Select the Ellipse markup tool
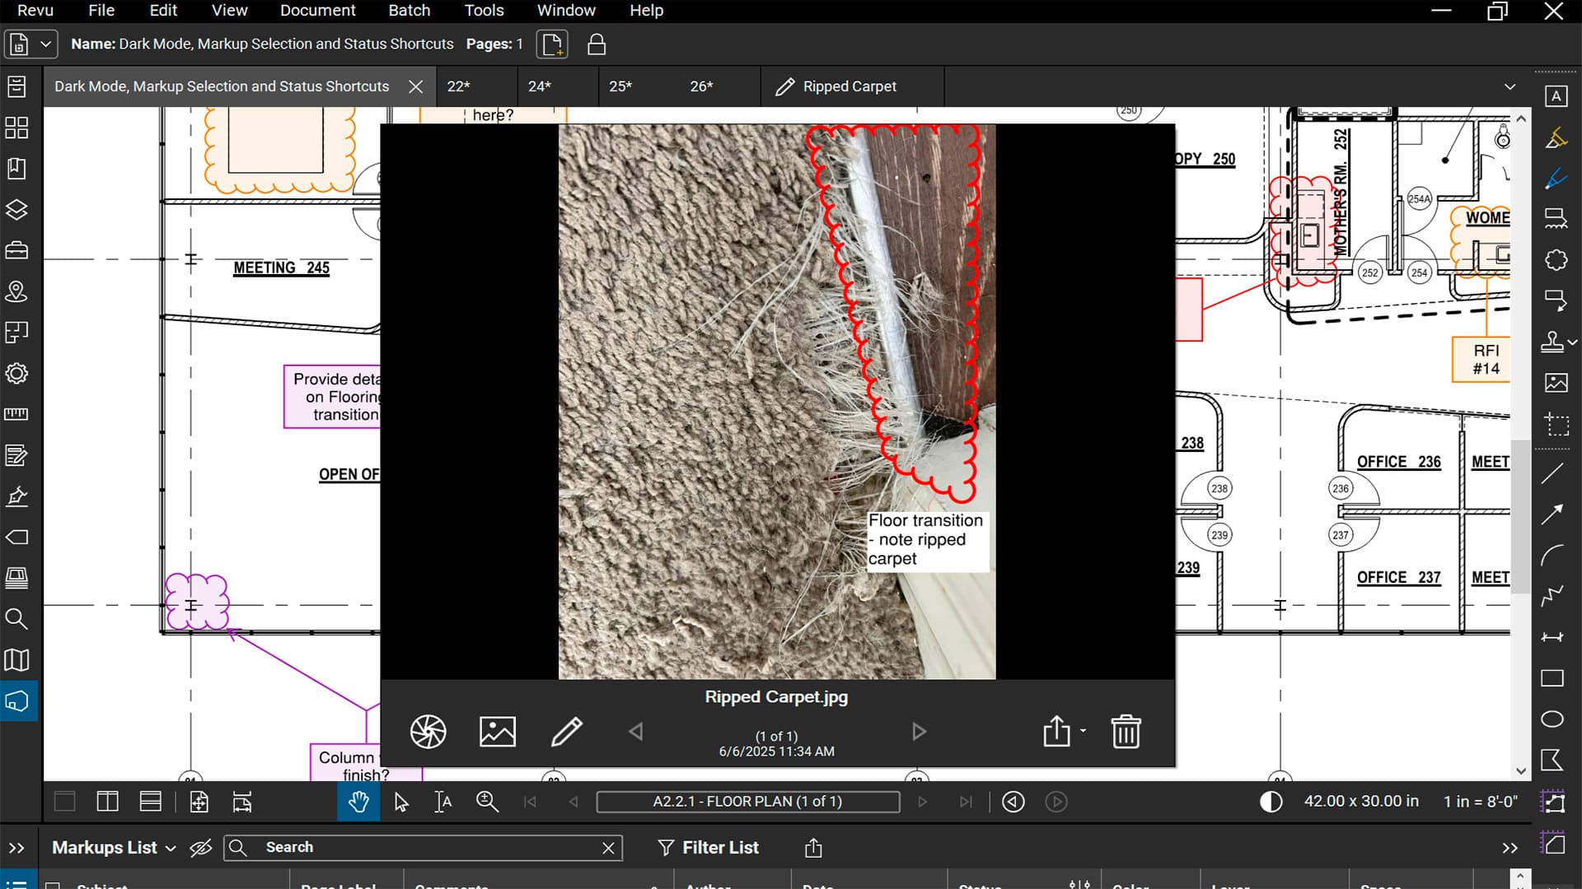The image size is (1582, 889). [1552, 719]
